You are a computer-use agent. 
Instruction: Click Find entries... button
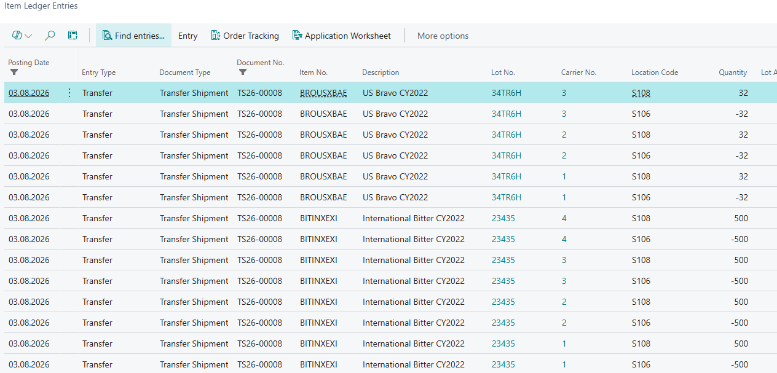pos(133,36)
